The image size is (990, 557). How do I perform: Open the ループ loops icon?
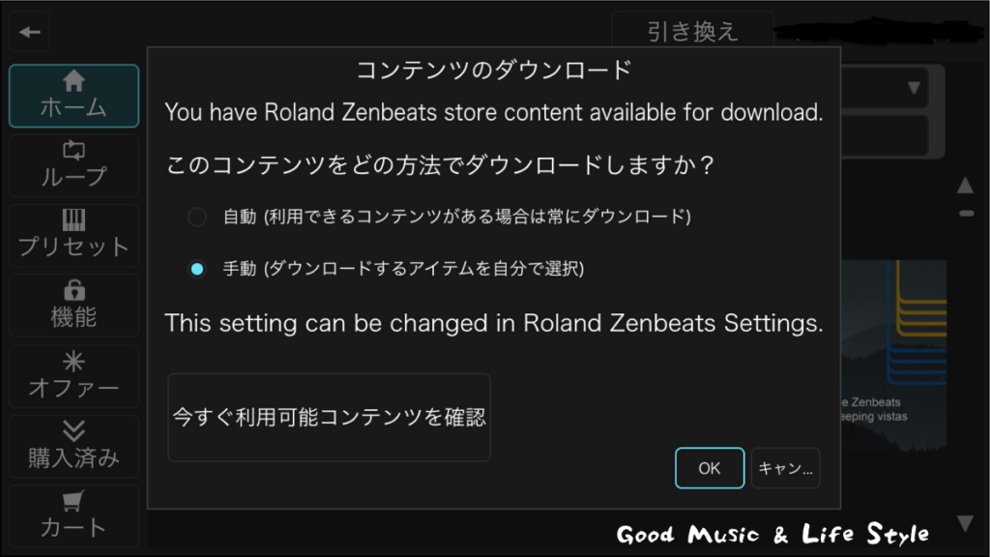coord(73,165)
